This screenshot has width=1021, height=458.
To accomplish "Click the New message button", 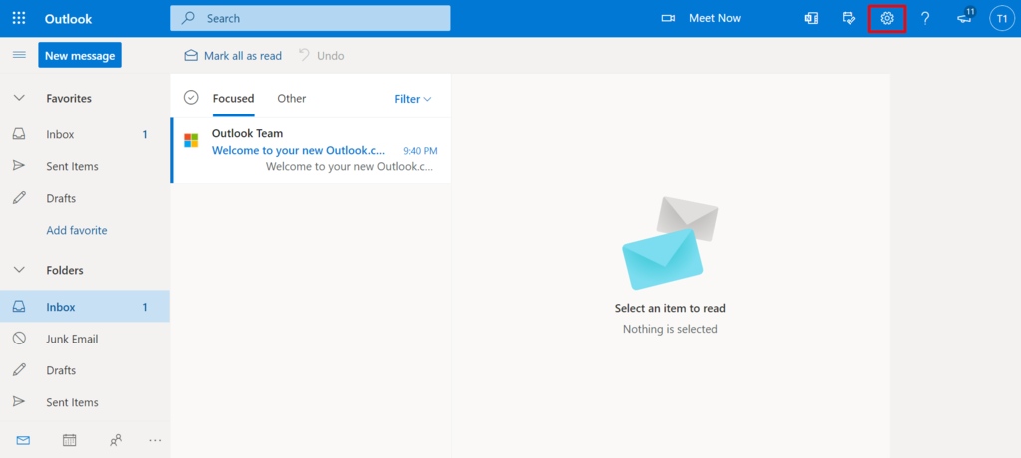I will coord(80,55).
